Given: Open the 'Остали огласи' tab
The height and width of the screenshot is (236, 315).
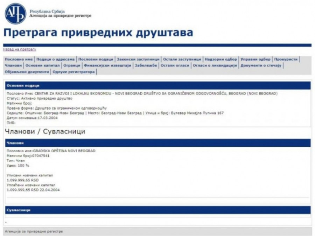Looking at the screenshot, I should pyautogui.click(x=175, y=65).
